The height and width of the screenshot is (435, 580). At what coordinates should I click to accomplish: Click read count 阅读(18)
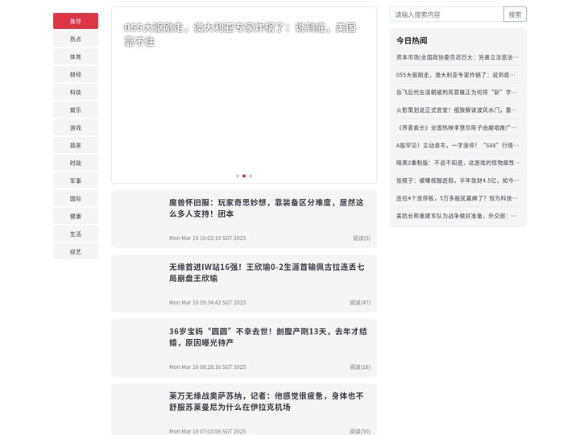360,367
